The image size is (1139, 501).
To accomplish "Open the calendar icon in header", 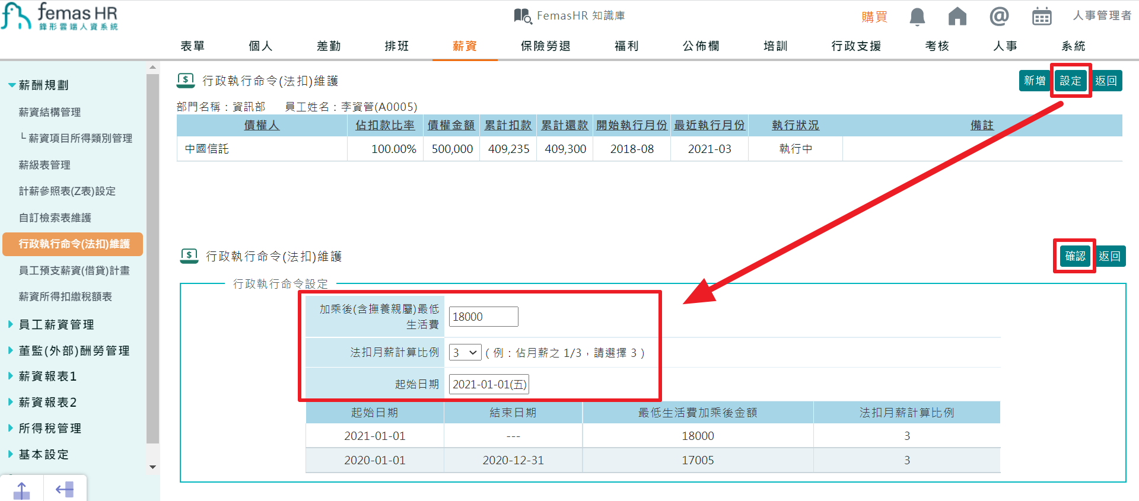I will click(x=1041, y=17).
